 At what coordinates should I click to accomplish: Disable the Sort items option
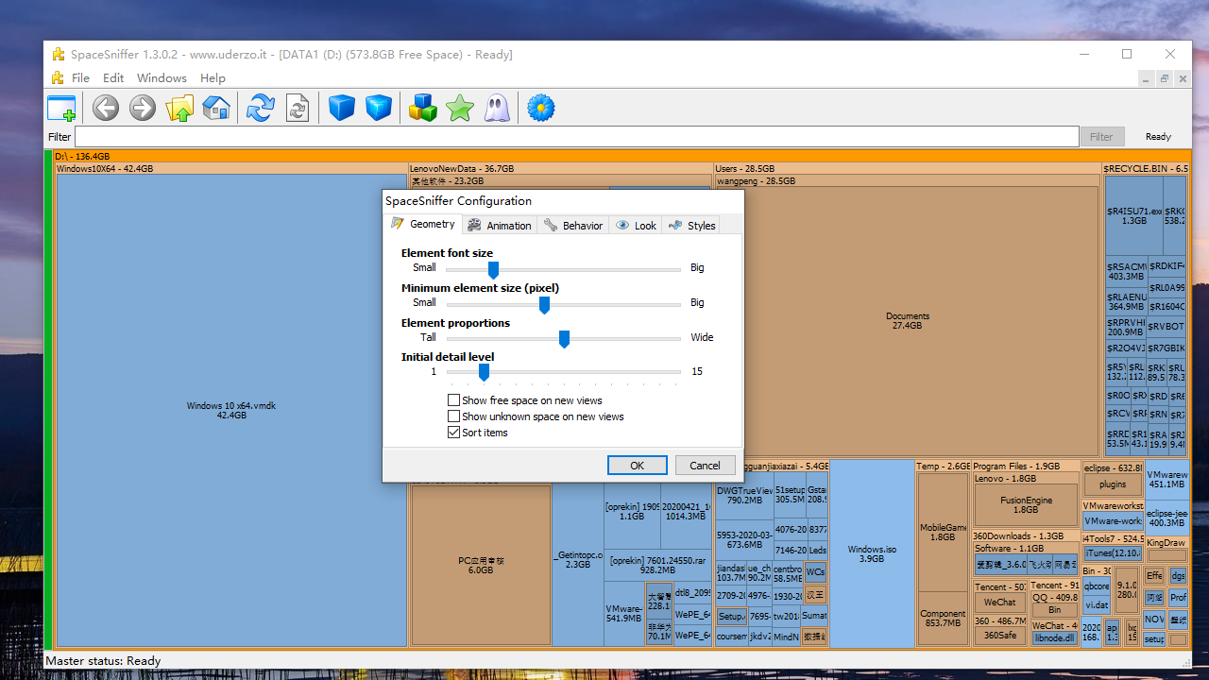[x=454, y=432]
